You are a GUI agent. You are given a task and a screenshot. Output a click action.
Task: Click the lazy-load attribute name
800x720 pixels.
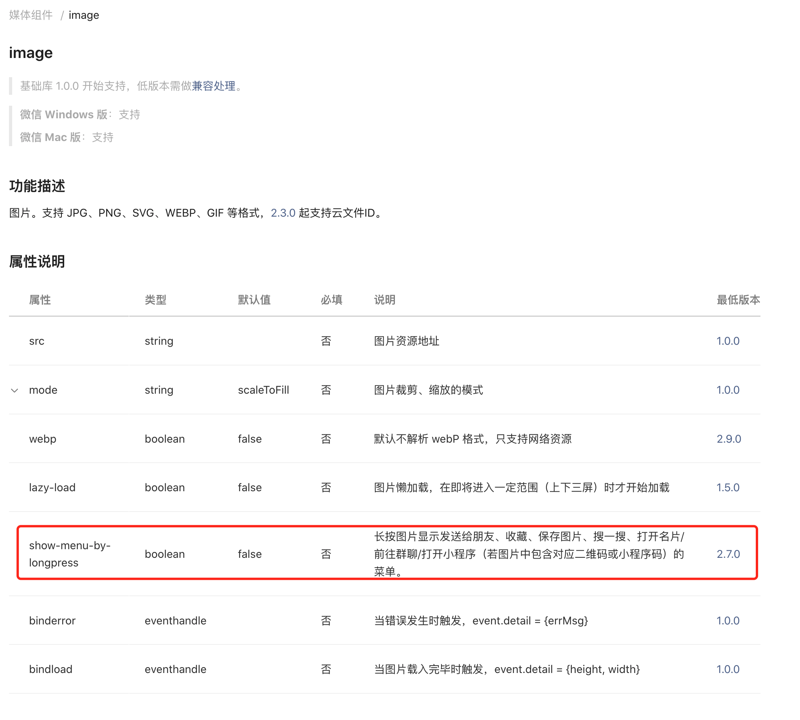[52, 487]
